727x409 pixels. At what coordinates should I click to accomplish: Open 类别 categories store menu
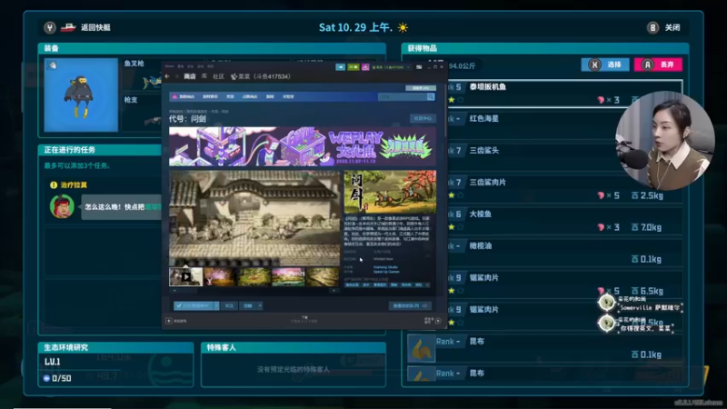pyautogui.click(x=230, y=97)
